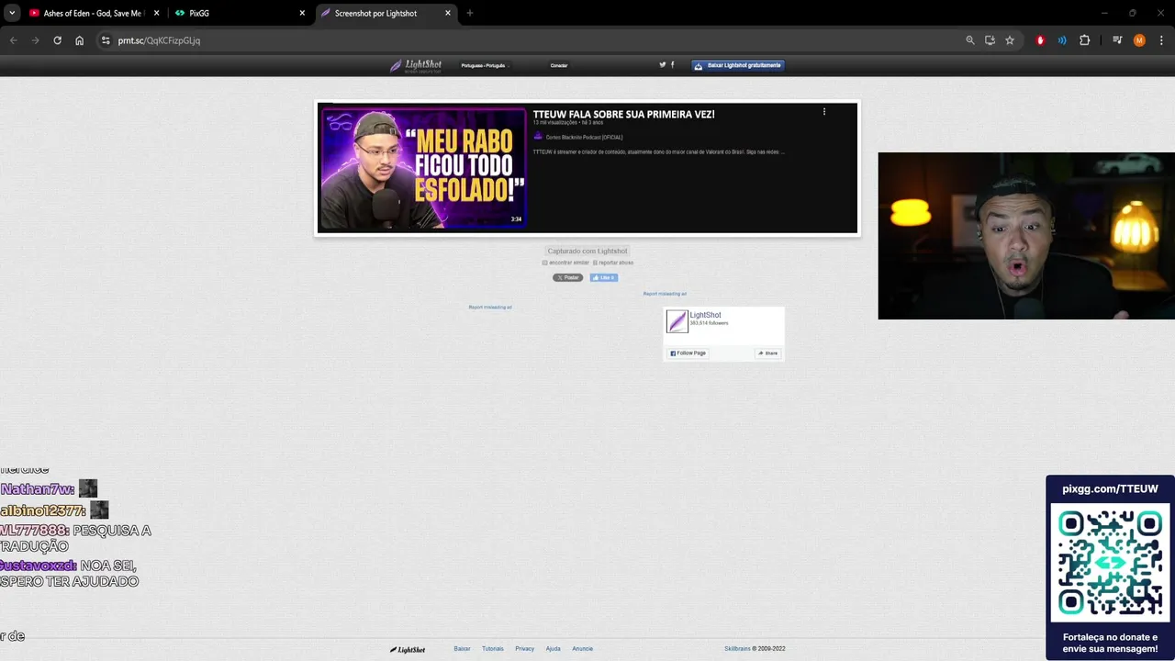Open Anuncie link in footer
This screenshot has height=661, width=1175.
(x=583, y=649)
